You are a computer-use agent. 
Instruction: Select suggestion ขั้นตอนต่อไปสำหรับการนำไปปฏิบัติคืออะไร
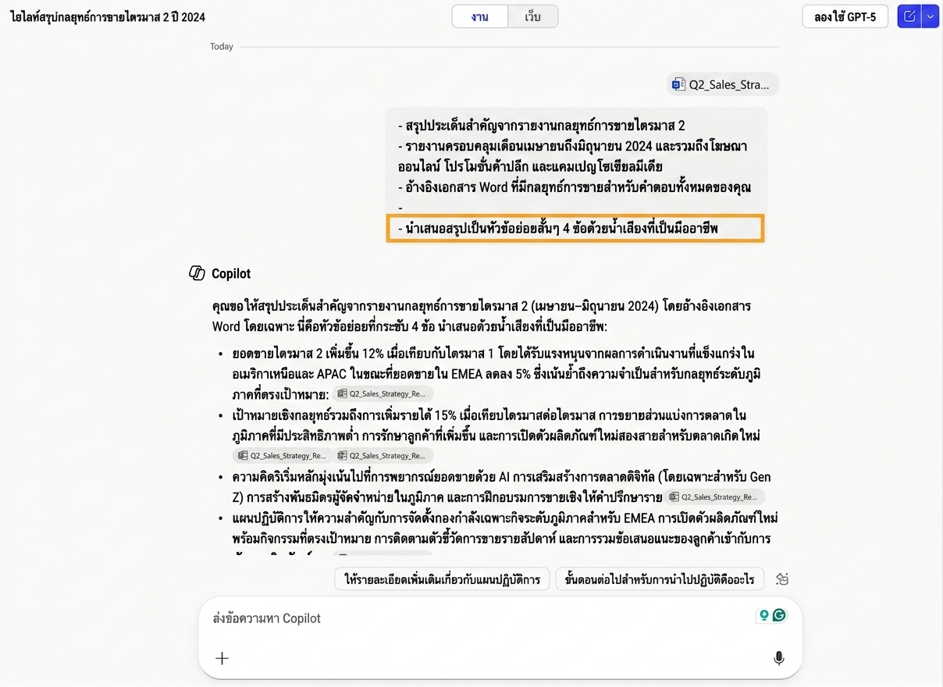pyautogui.click(x=660, y=579)
